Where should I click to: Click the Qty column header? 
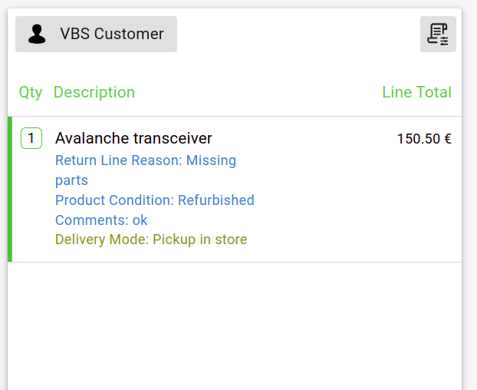point(31,92)
